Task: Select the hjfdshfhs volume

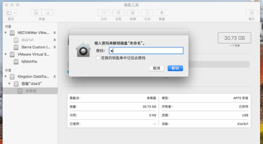Action: [x=30, y=62]
